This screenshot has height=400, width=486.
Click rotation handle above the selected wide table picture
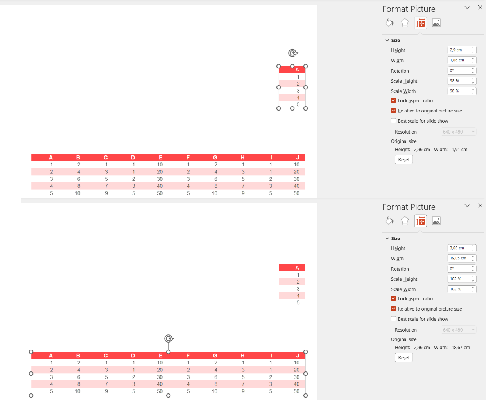(169, 338)
